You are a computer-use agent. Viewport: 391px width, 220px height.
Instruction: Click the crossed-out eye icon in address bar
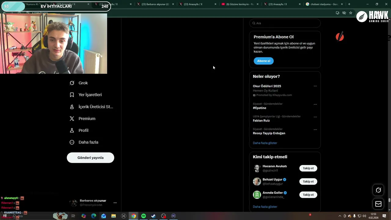click(344, 13)
